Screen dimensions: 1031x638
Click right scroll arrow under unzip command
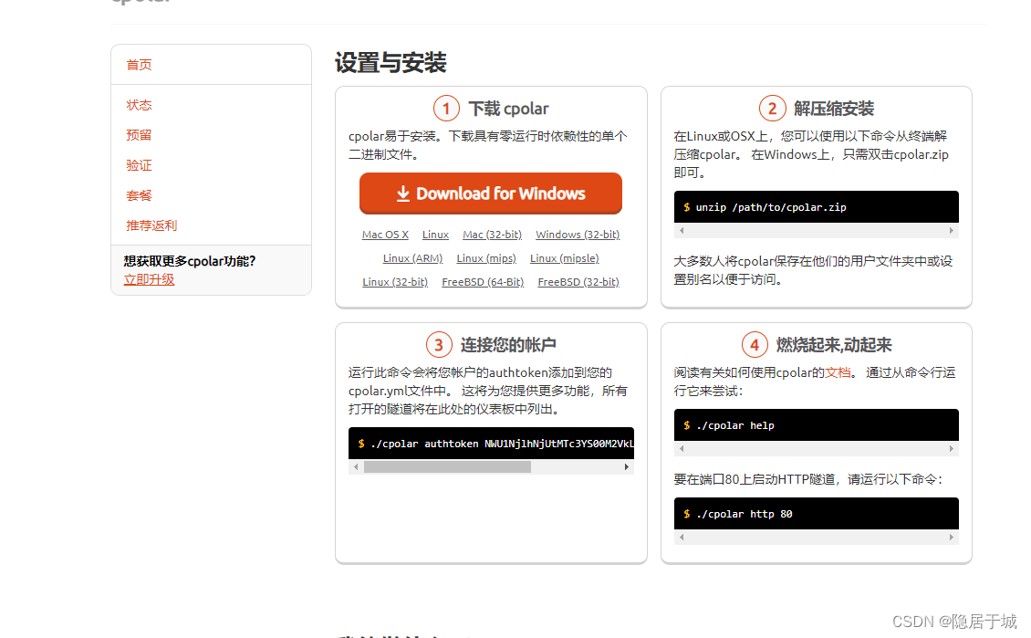click(x=951, y=231)
